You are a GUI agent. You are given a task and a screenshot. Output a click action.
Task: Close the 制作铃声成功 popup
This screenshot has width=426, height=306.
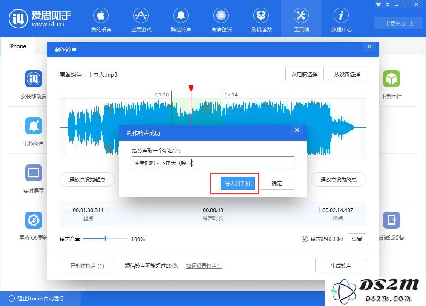tap(297, 130)
